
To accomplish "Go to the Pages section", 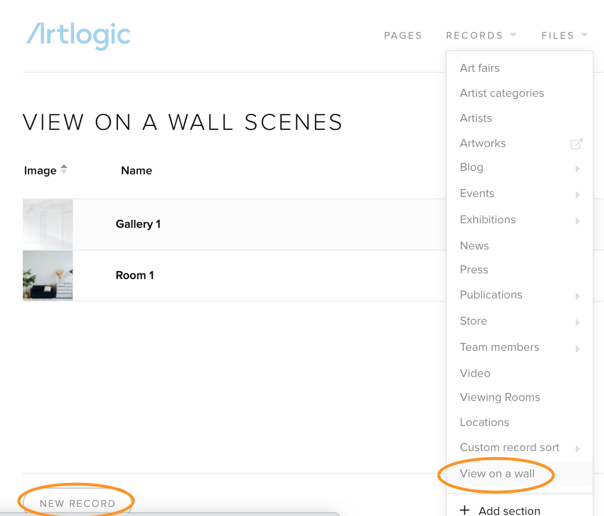I will (x=403, y=35).
